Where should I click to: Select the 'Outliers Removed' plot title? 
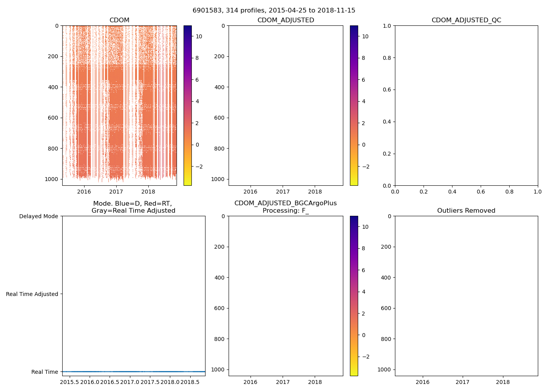point(466,211)
